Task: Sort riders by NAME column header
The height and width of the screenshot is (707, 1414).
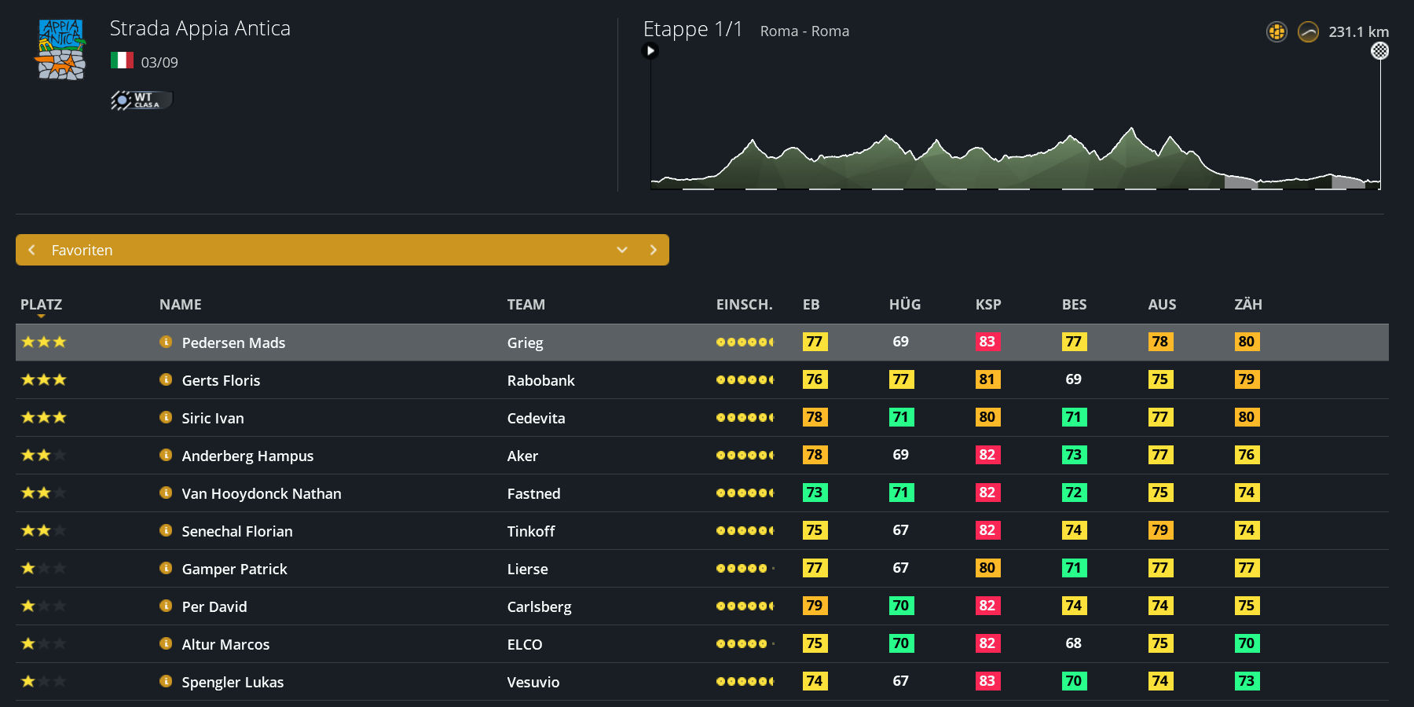Action: 181,305
